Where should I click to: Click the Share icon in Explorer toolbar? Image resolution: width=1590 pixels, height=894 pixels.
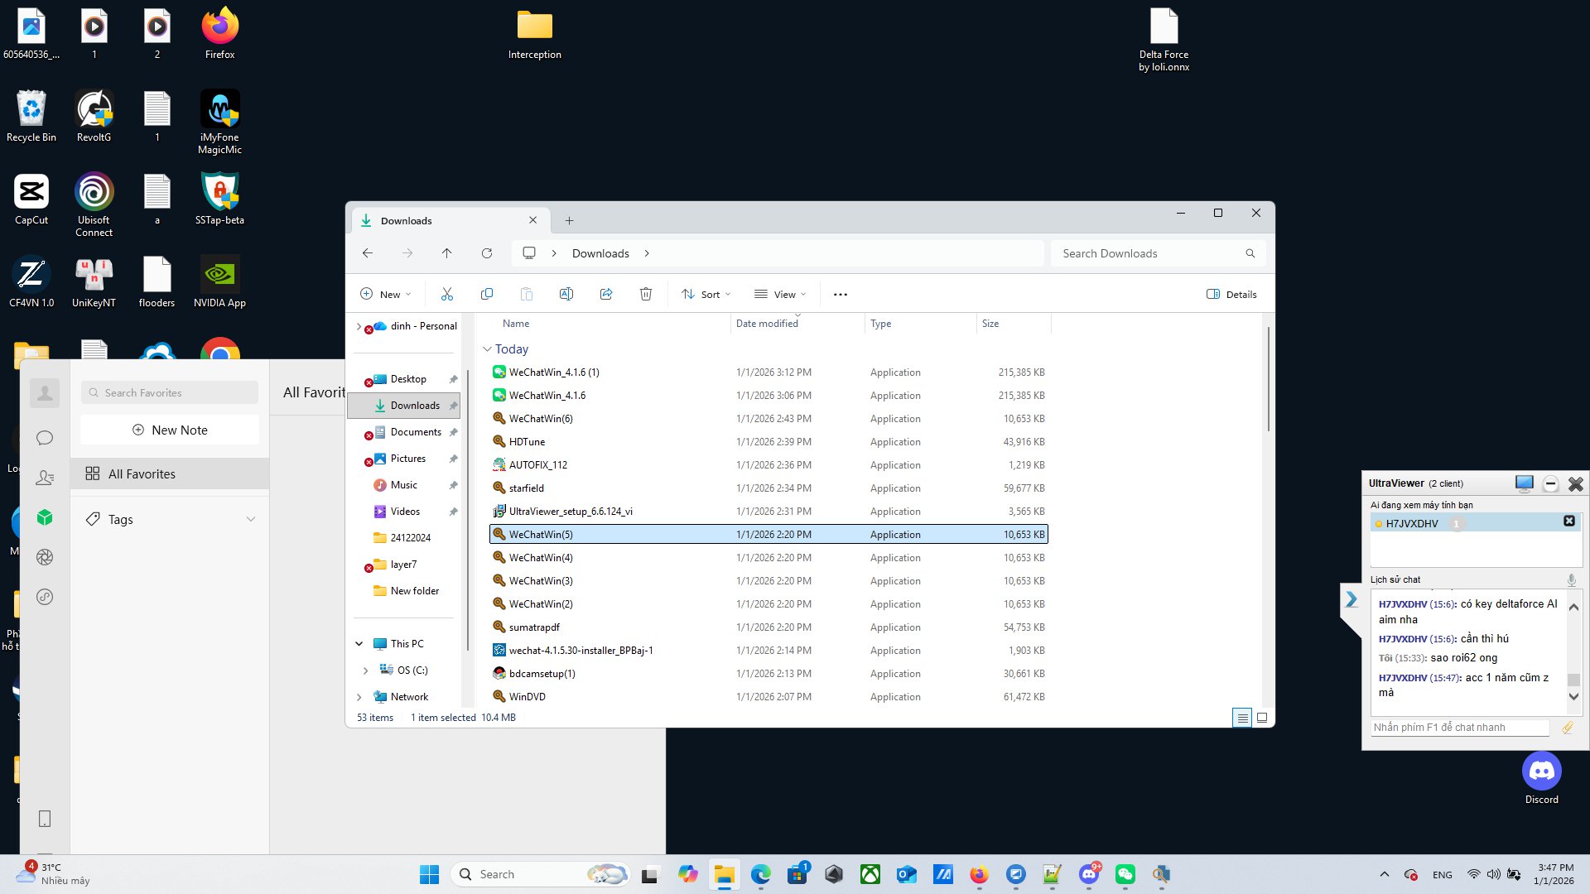(x=606, y=294)
